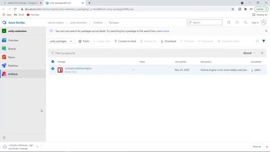Bookmark this page with the star
Viewport: 270px width, 152px height.
(x=232, y=9)
